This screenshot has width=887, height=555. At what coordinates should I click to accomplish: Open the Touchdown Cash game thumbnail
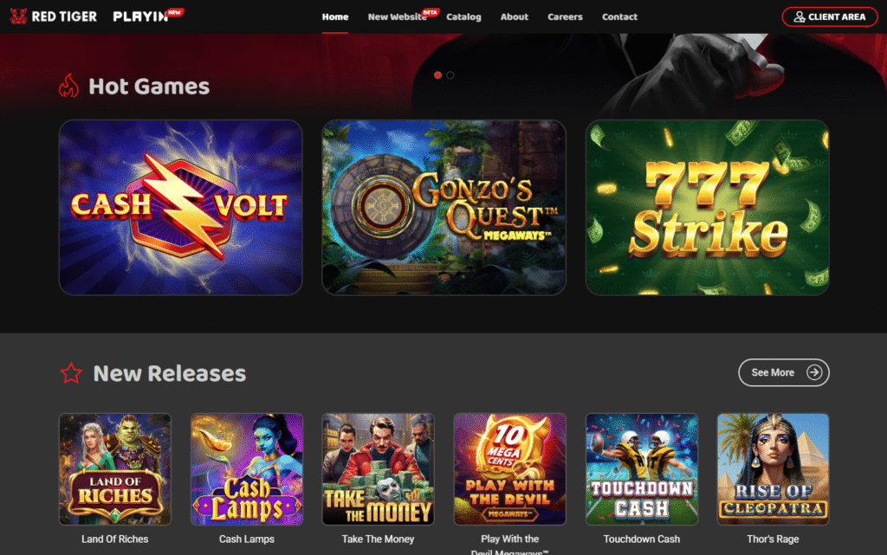(x=642, y=469)
